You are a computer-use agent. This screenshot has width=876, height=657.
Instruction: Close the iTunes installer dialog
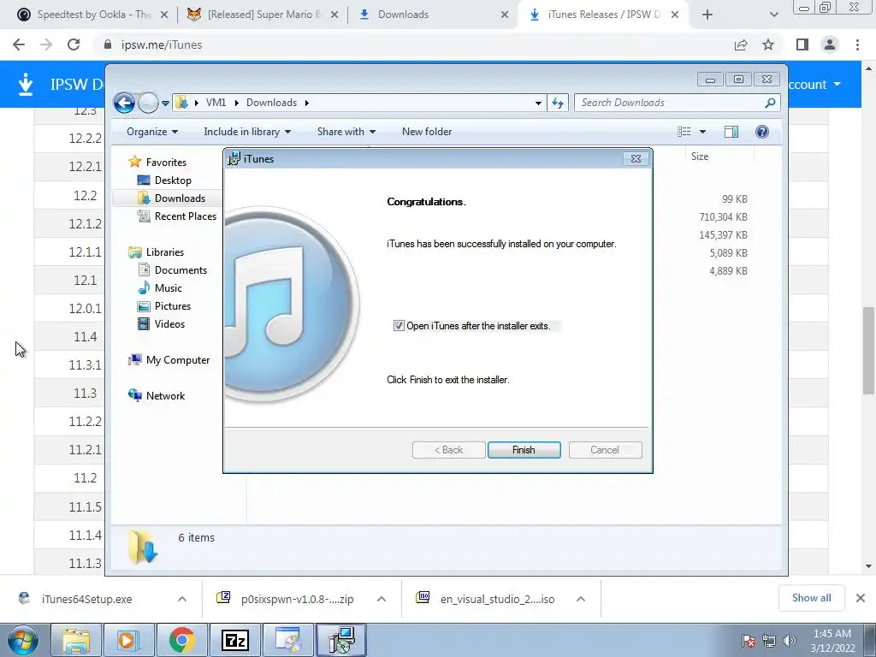tap(636, 158)
